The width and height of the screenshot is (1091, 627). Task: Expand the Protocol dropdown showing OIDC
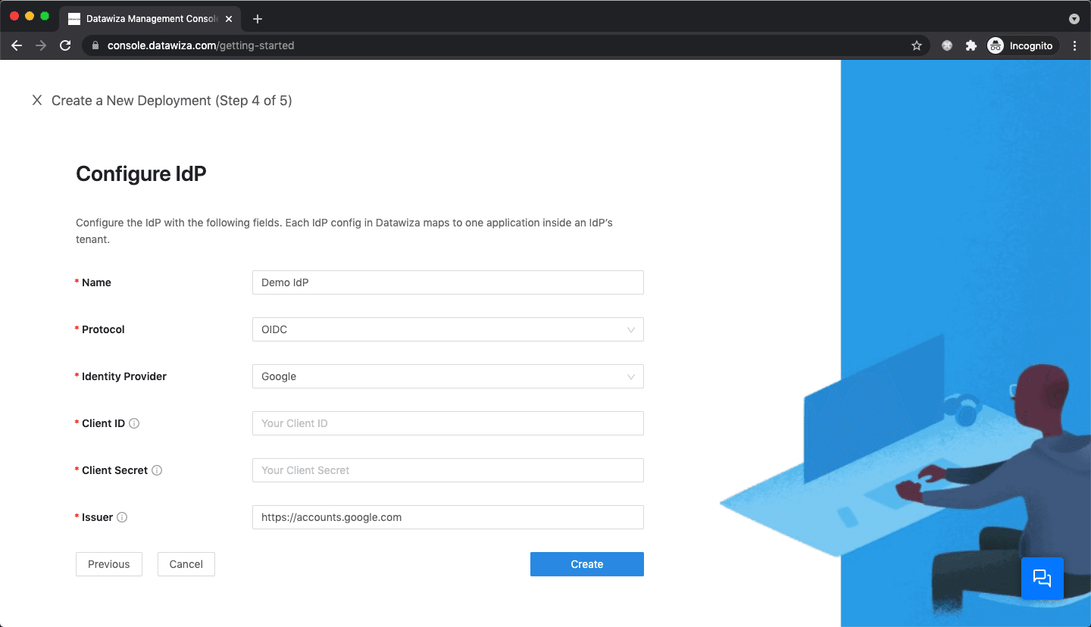tap(448, 329)
